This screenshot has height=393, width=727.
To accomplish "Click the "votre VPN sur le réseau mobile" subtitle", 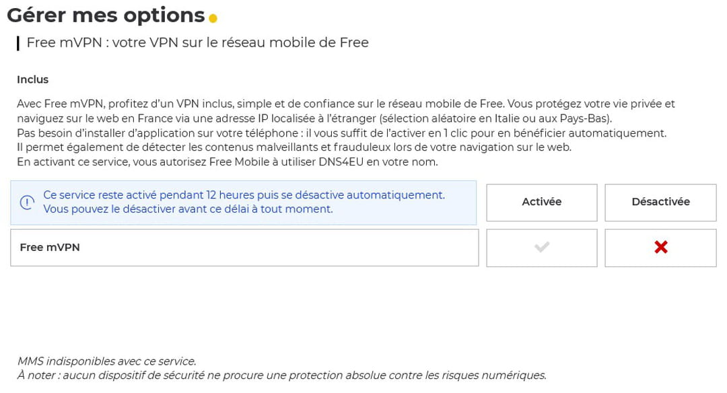I will click(x=198, y=43).
